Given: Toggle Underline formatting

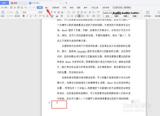Looking at the screenshot, I should click(x=30, y=16).
